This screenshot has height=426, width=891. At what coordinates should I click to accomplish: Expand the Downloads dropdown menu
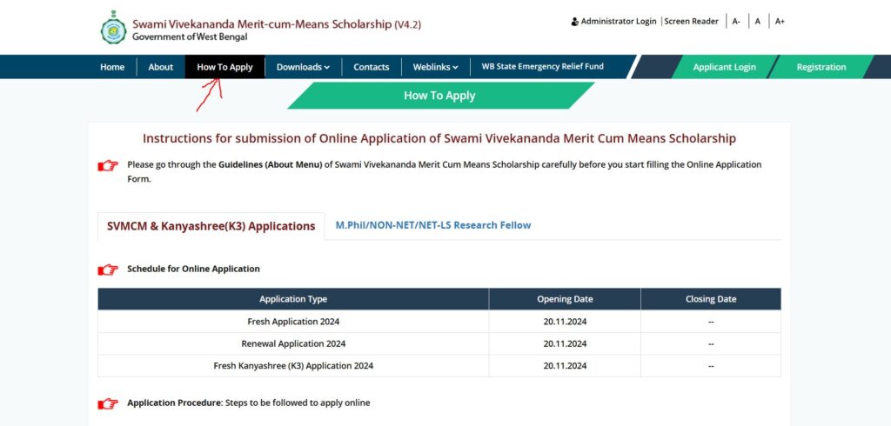(303, 67)
